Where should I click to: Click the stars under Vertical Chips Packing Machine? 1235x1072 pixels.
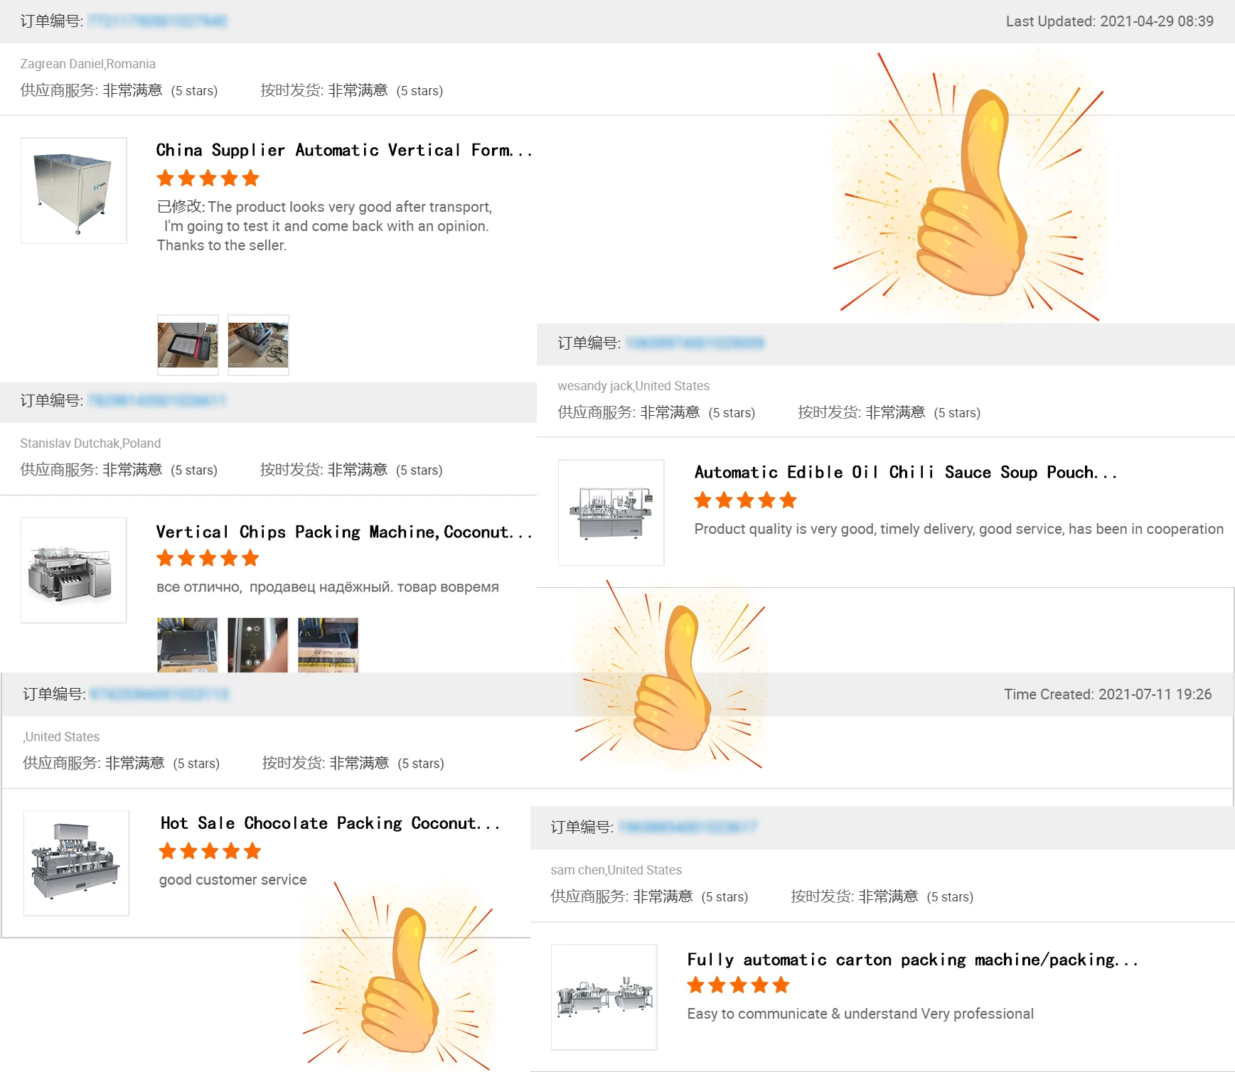click(208, 559)
